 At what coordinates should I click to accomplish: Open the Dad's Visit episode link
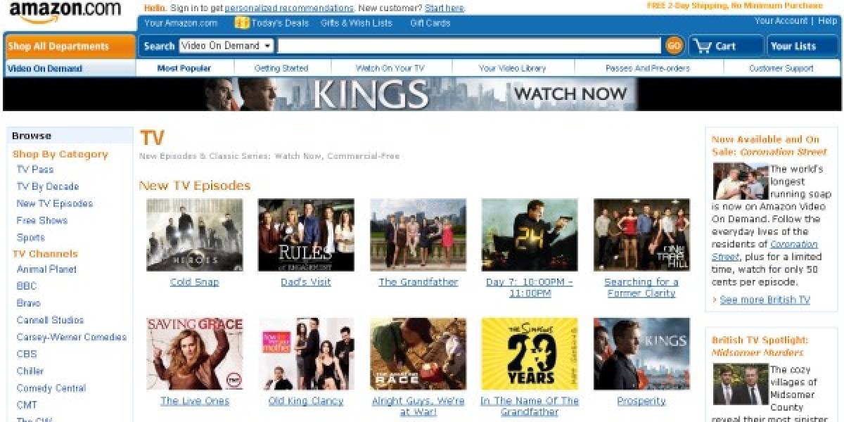pos(306,282)
